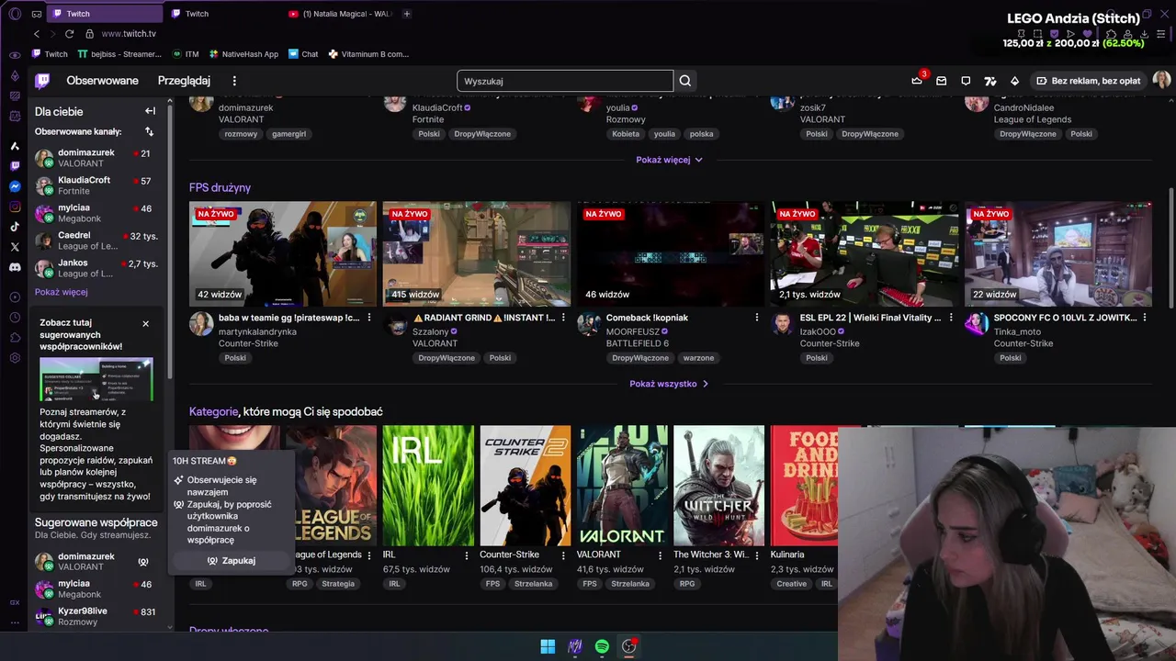The image size is (1176, 661).
Task: Open X (Twitter) in Opera sidebar
Action: pos(15,247)
